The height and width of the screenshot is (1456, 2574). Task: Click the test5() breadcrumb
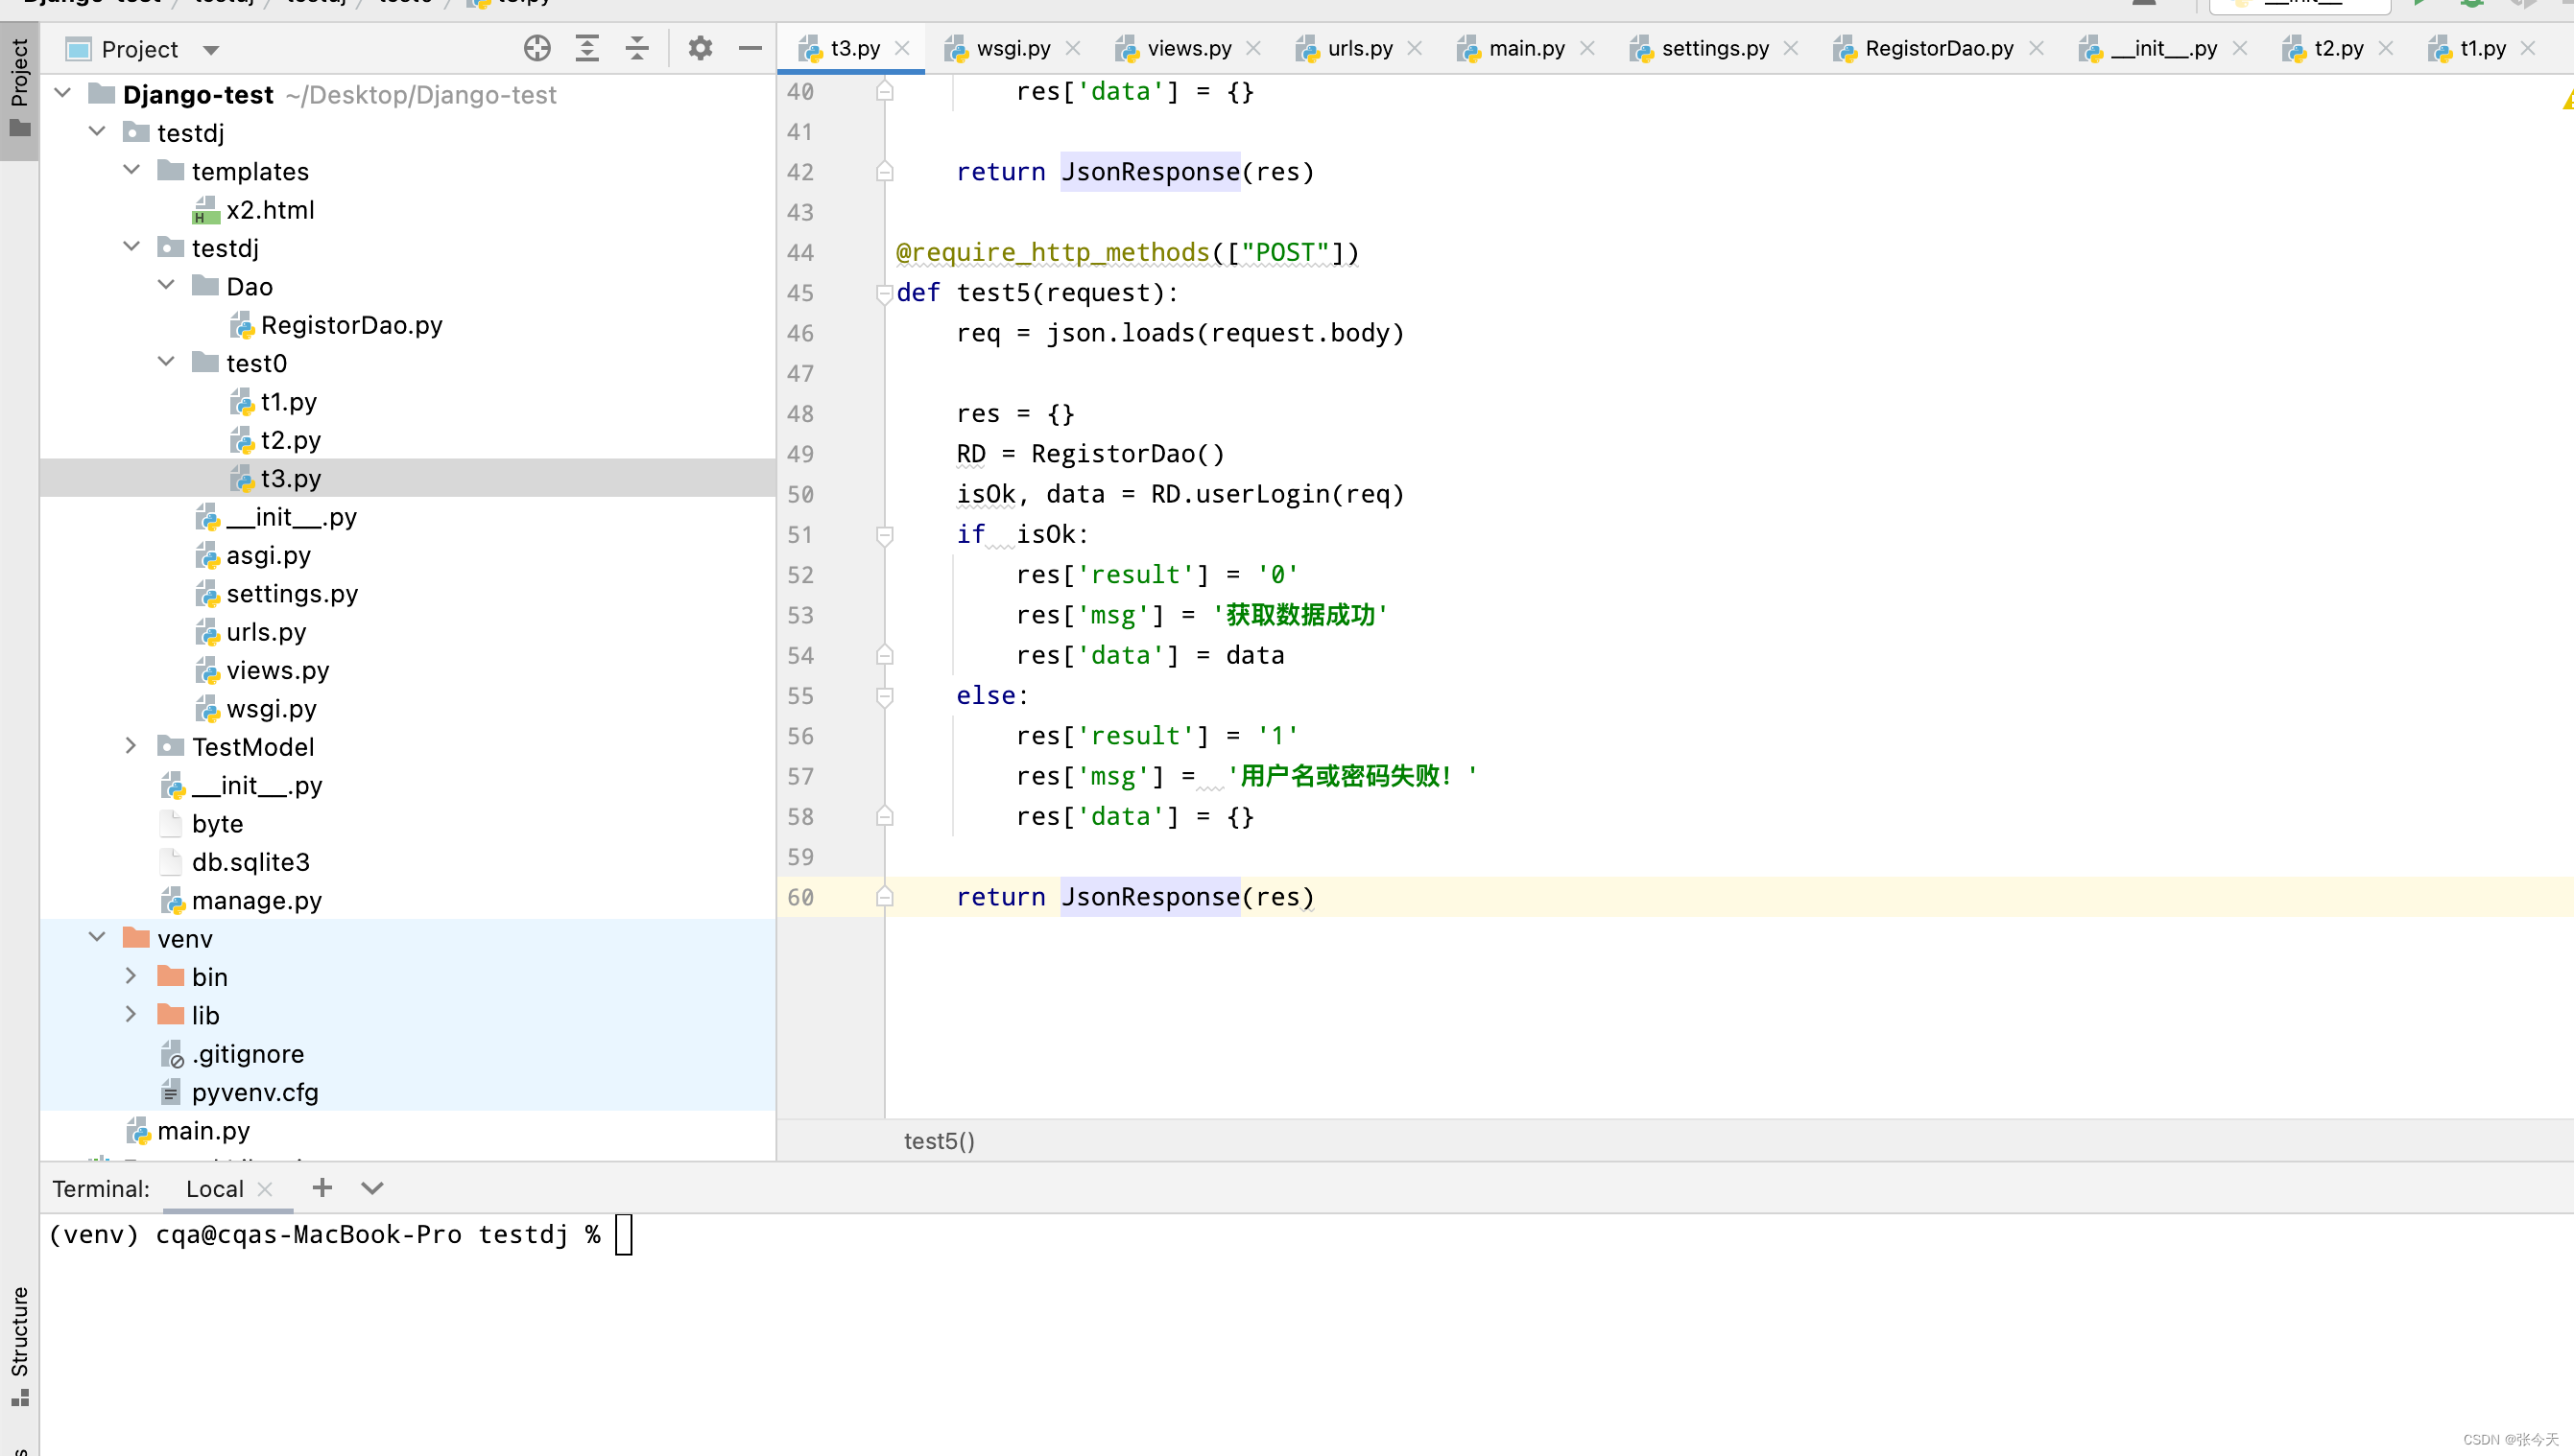[940, 1140]
